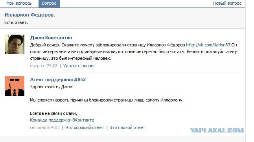Open the Мои вопросы tab
The height and width of the screenshot is (142, 254).
[19, 3]
